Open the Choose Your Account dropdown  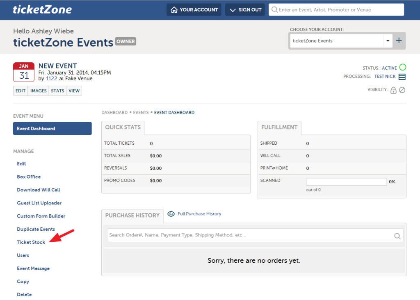pos(341,41)
